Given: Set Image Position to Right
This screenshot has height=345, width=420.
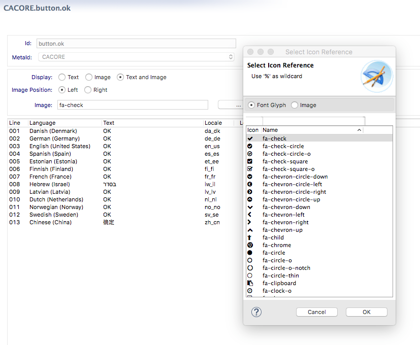Looking at the screenshot, I should tap(88, 90).
